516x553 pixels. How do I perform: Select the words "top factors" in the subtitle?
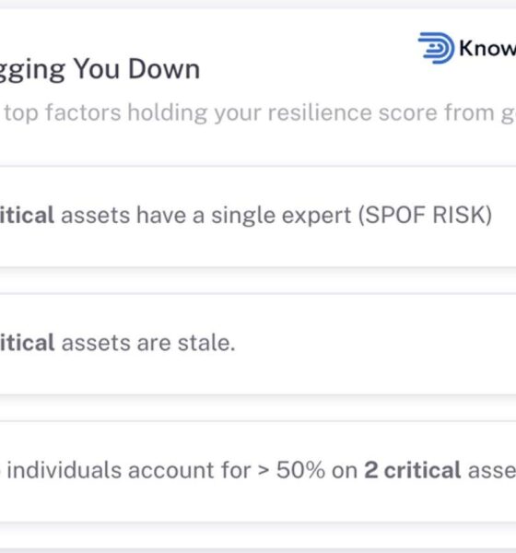point(63,113)
